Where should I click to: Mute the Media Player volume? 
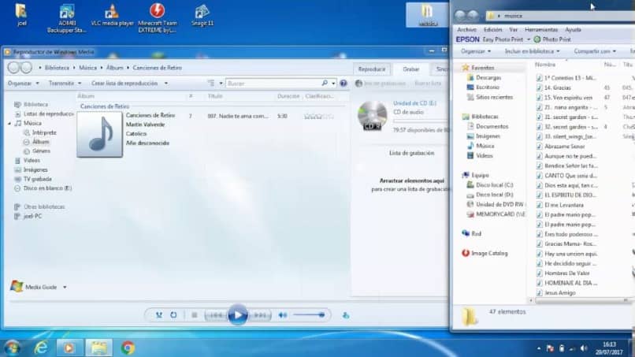coord(283,315)
